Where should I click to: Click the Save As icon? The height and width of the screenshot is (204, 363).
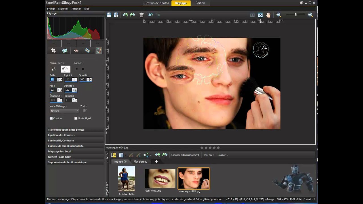point(116,15)
